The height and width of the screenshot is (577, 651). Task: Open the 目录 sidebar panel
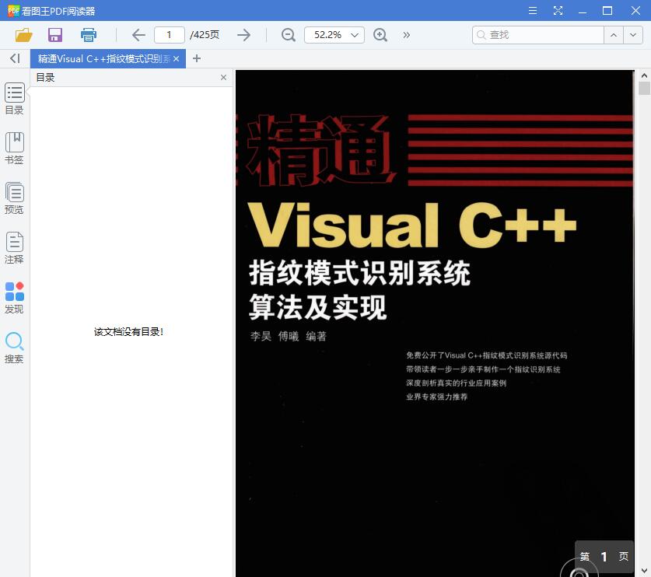point(15,99)
